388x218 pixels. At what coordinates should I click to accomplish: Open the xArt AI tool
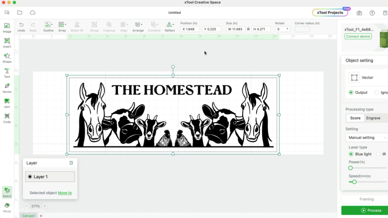[x=7, y=103]
